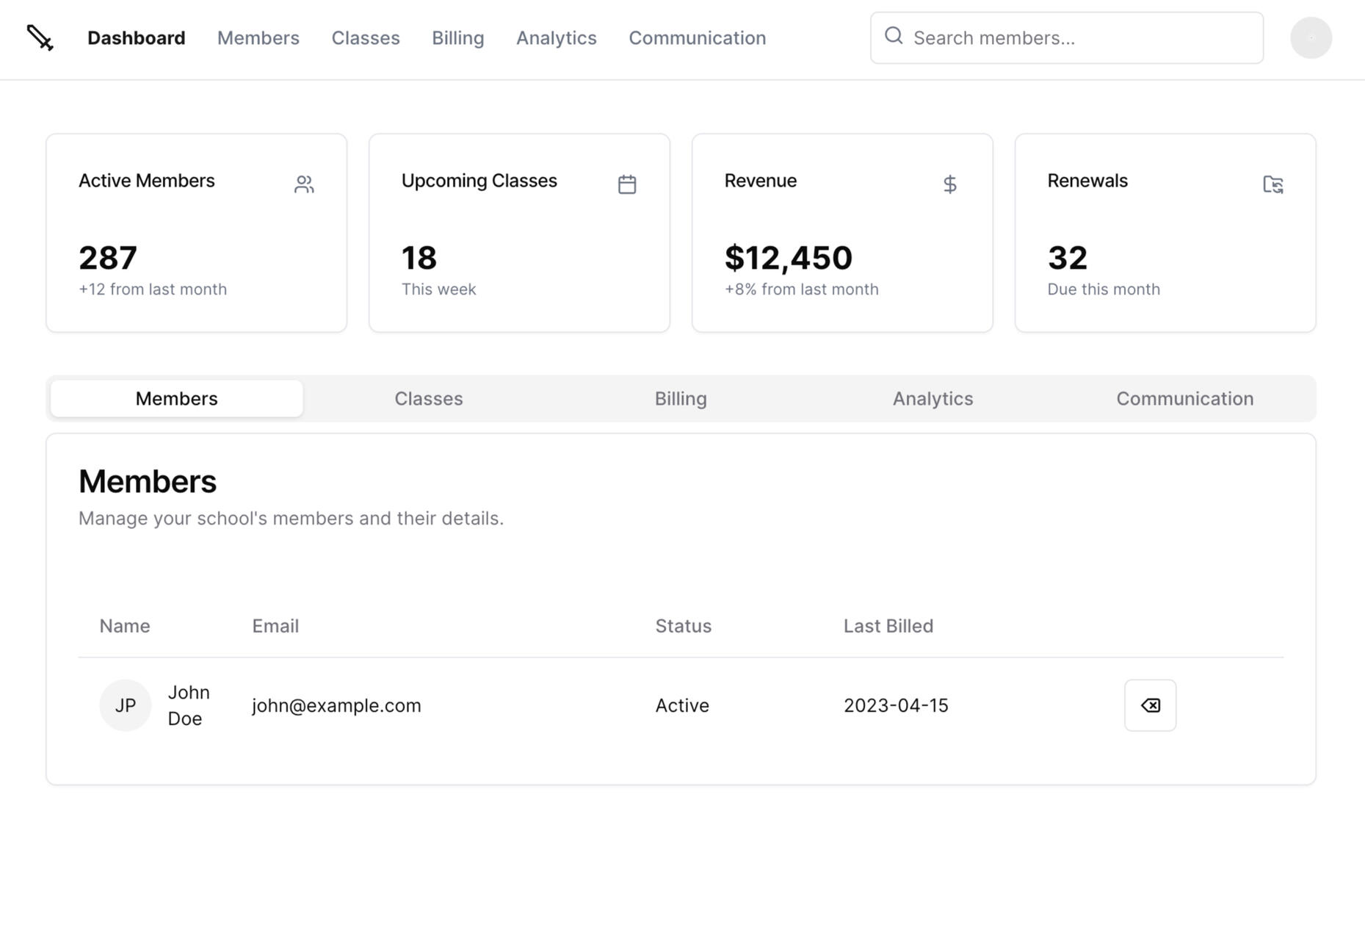Image resolution: width=1365 pixels, height=933 pixels.
Task: Open the user profile avatar
Action: tap(1311, 37)
